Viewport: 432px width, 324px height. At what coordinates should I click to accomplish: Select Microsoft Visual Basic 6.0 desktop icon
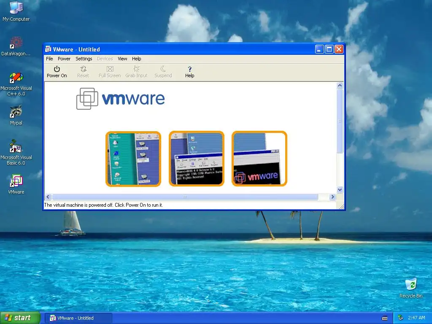coord(16,152)
